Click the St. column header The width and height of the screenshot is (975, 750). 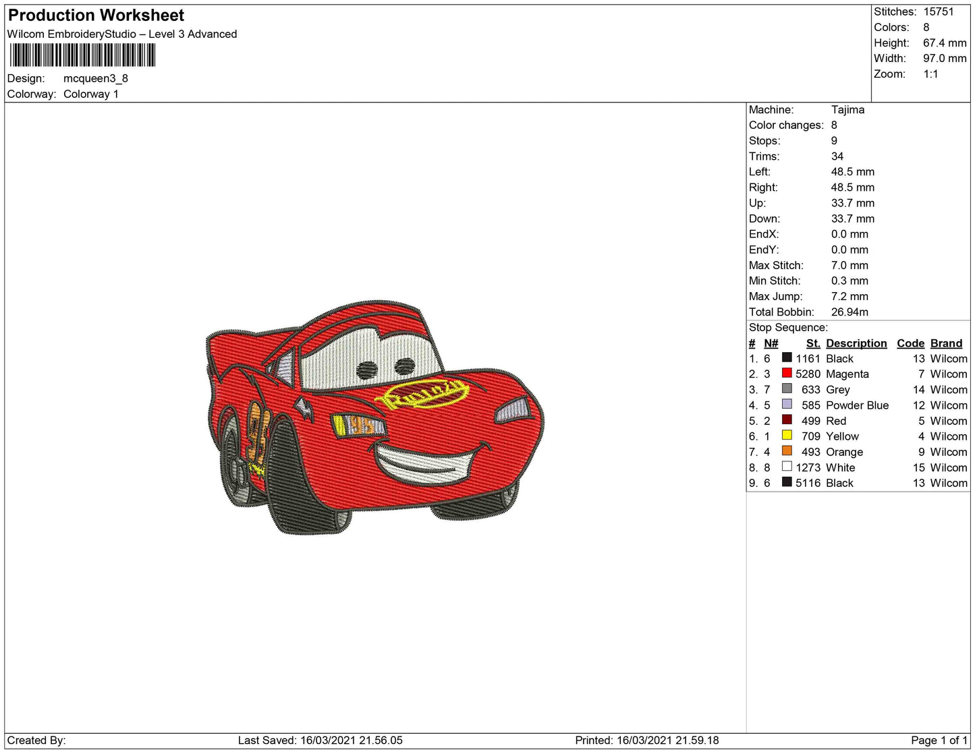click(x=813, y=343)
